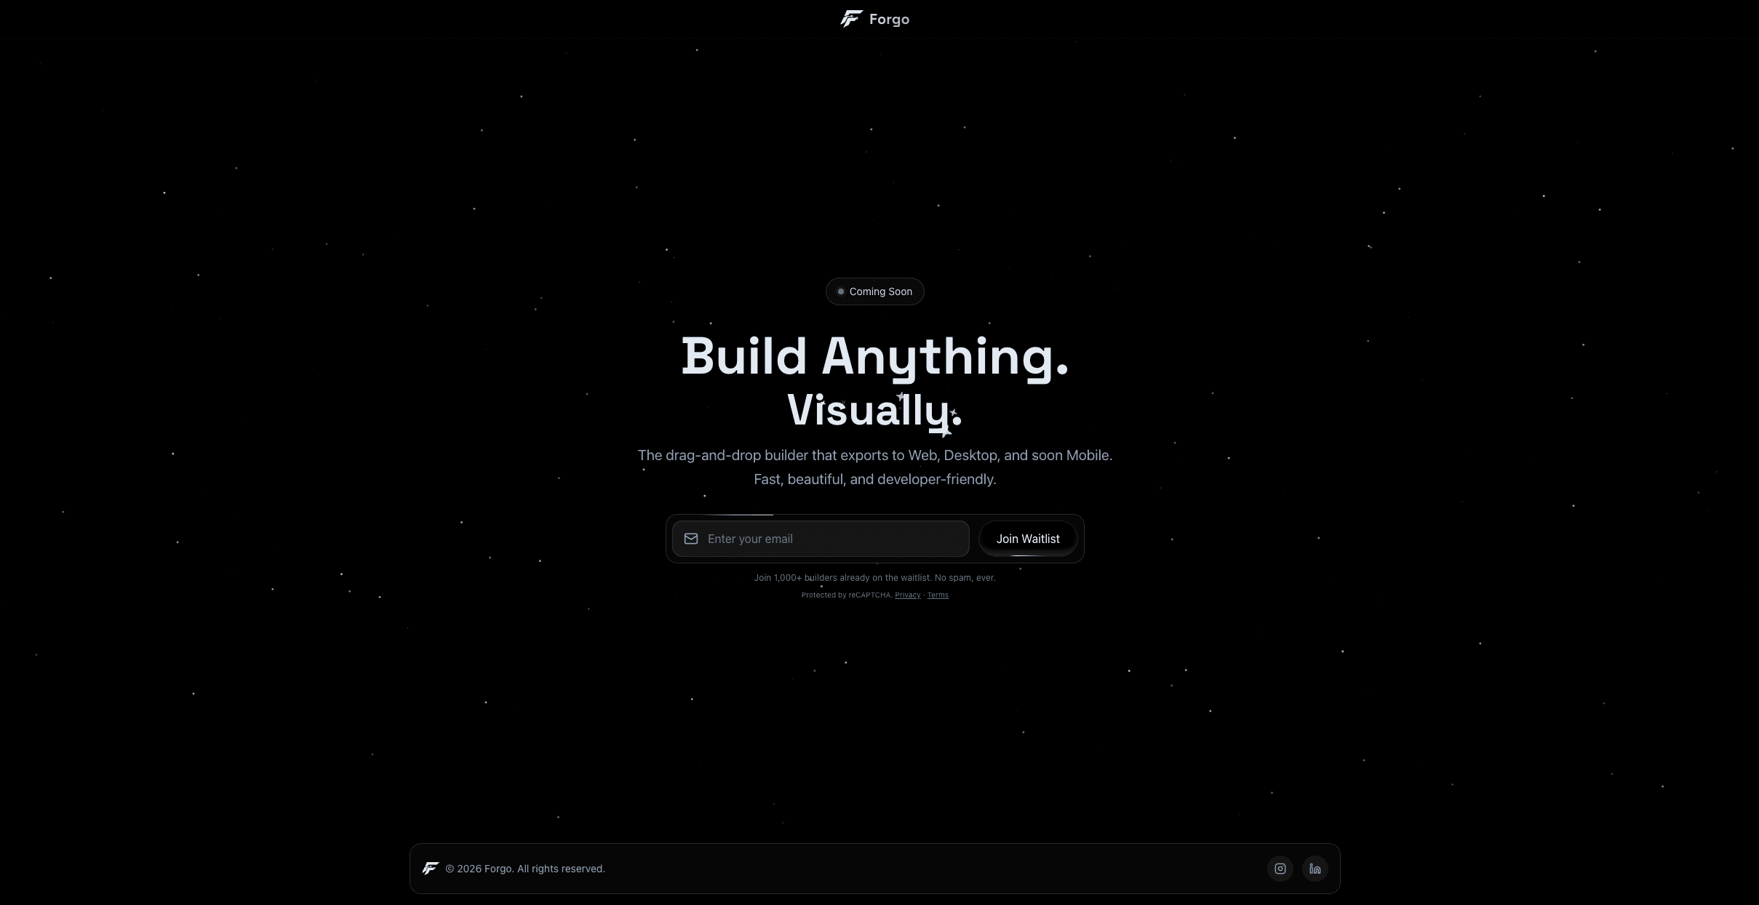Click the Forgo brand name in header
Image resolution: width=1759 pixels, height=905 pixels.
pos(889,20)
